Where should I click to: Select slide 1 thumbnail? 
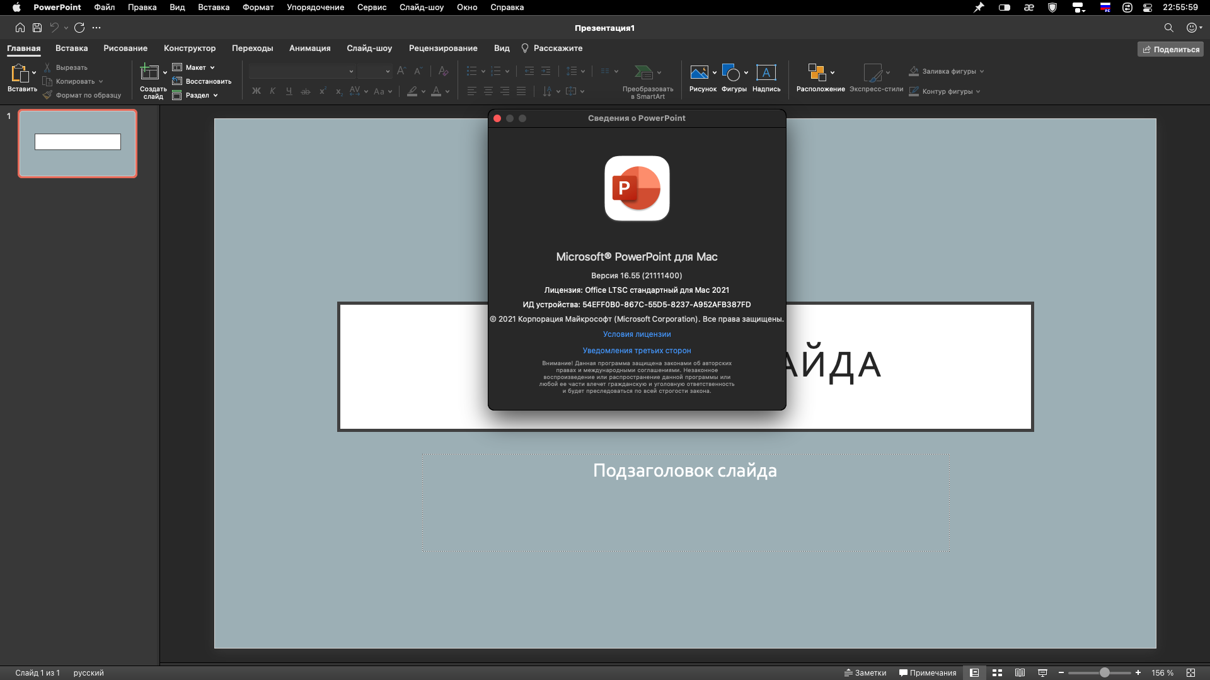tap(78, 144)
